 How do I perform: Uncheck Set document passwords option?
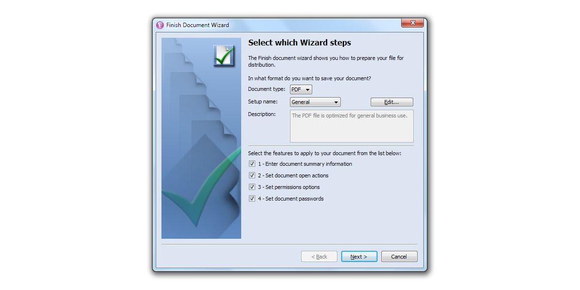252,199
